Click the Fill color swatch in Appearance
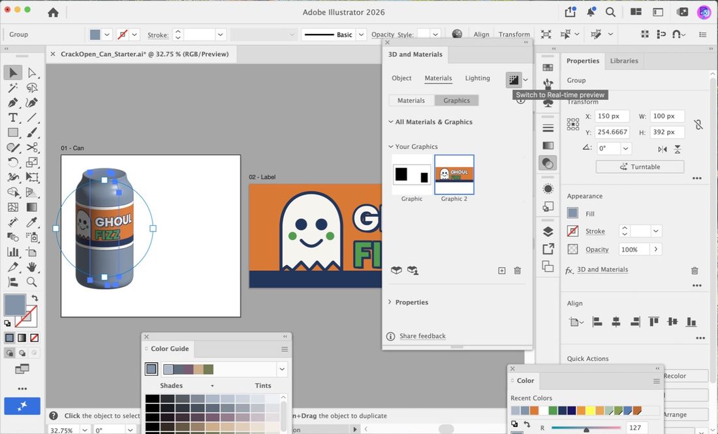 click(x=572, y=213)
